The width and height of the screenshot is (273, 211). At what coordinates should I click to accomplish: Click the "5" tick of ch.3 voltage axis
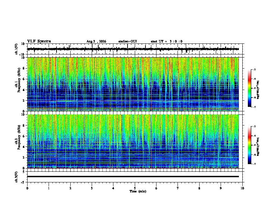pyautogui.click(x=24, y=172)
